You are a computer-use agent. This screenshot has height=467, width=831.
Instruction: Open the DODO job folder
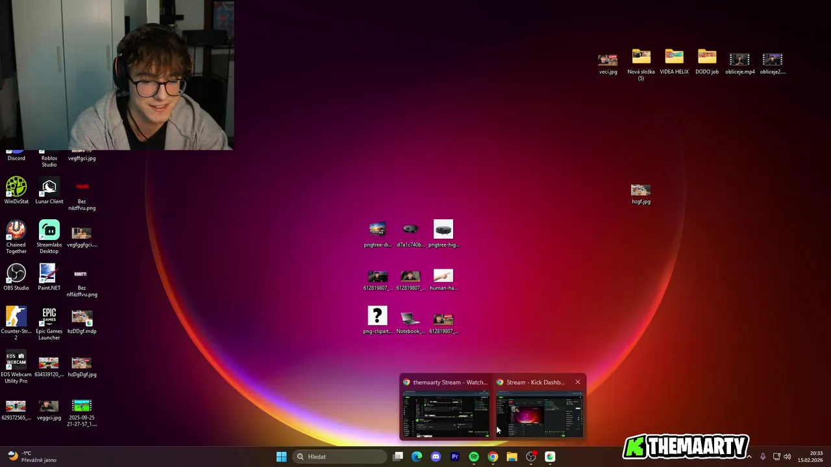(707, 62)
